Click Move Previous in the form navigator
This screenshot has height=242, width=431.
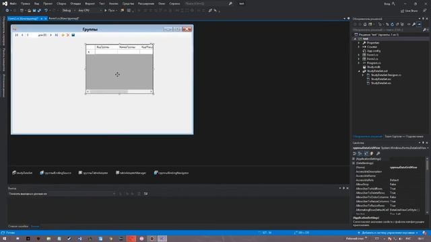[x=22, y=35]
